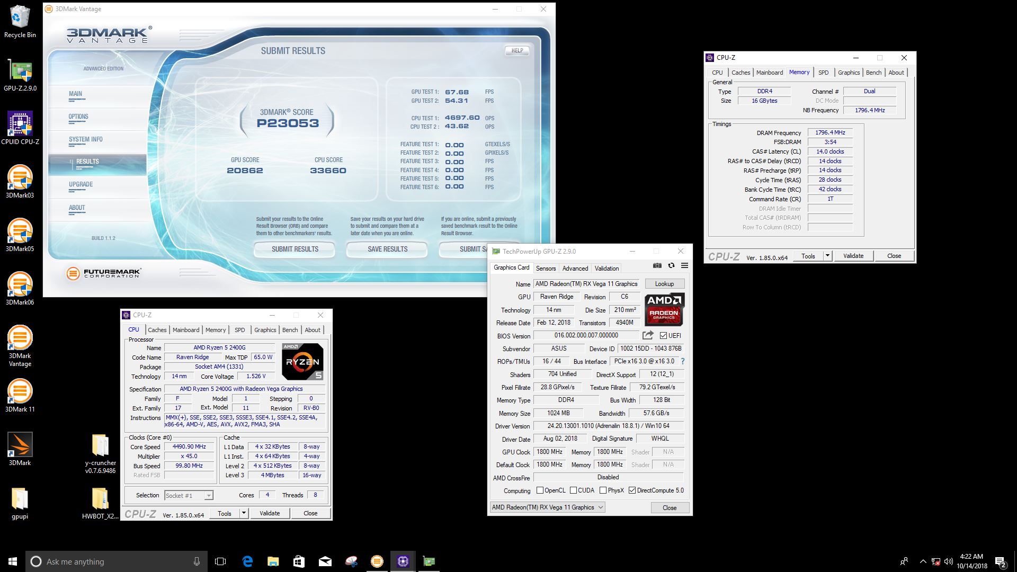Open the gpupi folder on the desktop

(x=20, y=503)
